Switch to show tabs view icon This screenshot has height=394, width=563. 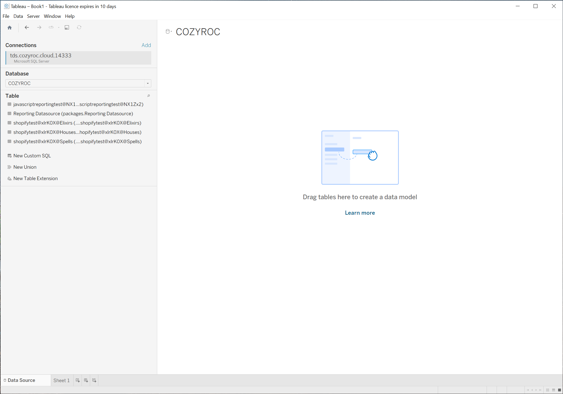click(559, 390)
